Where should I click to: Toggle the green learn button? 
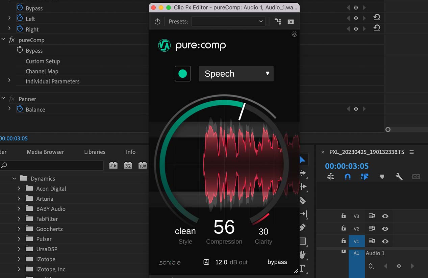coord(182,74)
